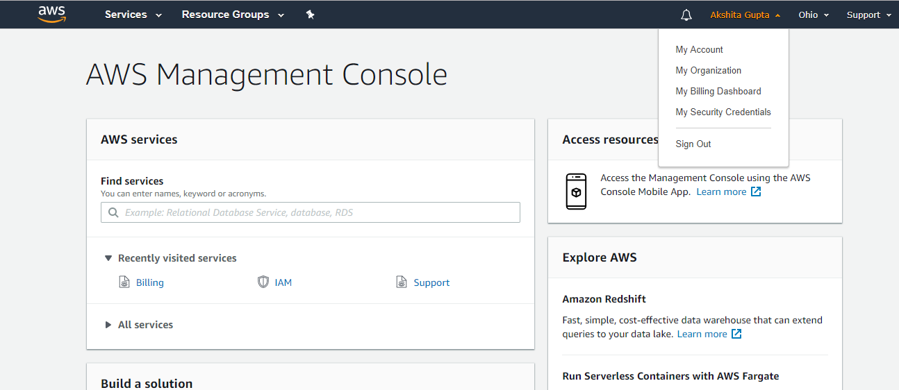
Task: Click external link icon beside mobile app Learn more
Action: [756, 192]
